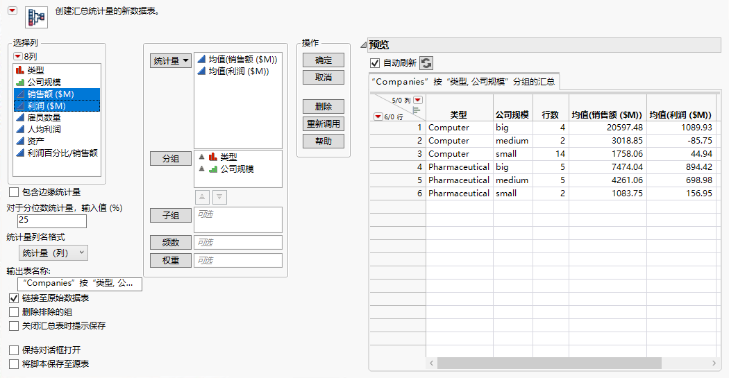This screenshot has height=378, width=729.
Task: Collapse the 预览 disclosure triangle
Action: [x=364, y=45]
